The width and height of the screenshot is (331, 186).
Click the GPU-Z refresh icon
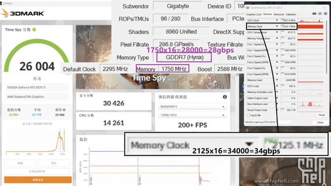[x=320, y=14]
